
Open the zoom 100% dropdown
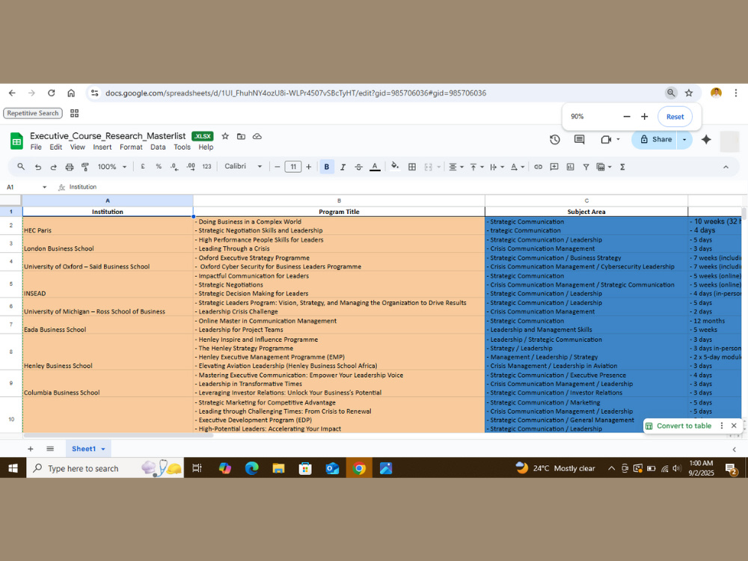(112, 167)
